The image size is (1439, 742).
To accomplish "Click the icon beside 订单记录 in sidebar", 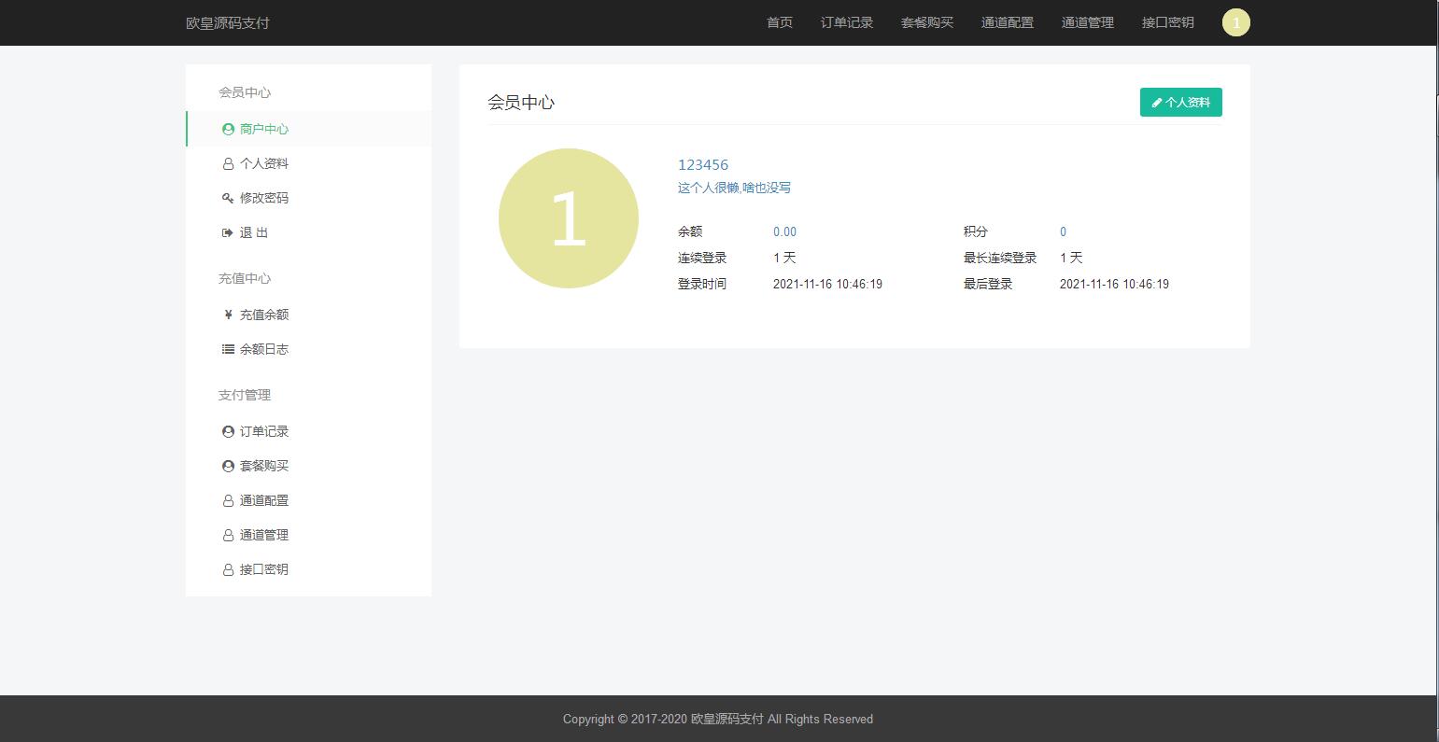I will (228, 432).
